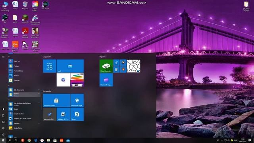Open the black-and-white apple sketch tile

(x=134, y=66)
